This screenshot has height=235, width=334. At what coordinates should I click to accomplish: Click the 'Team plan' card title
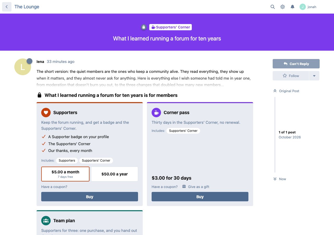pos(64,221)
